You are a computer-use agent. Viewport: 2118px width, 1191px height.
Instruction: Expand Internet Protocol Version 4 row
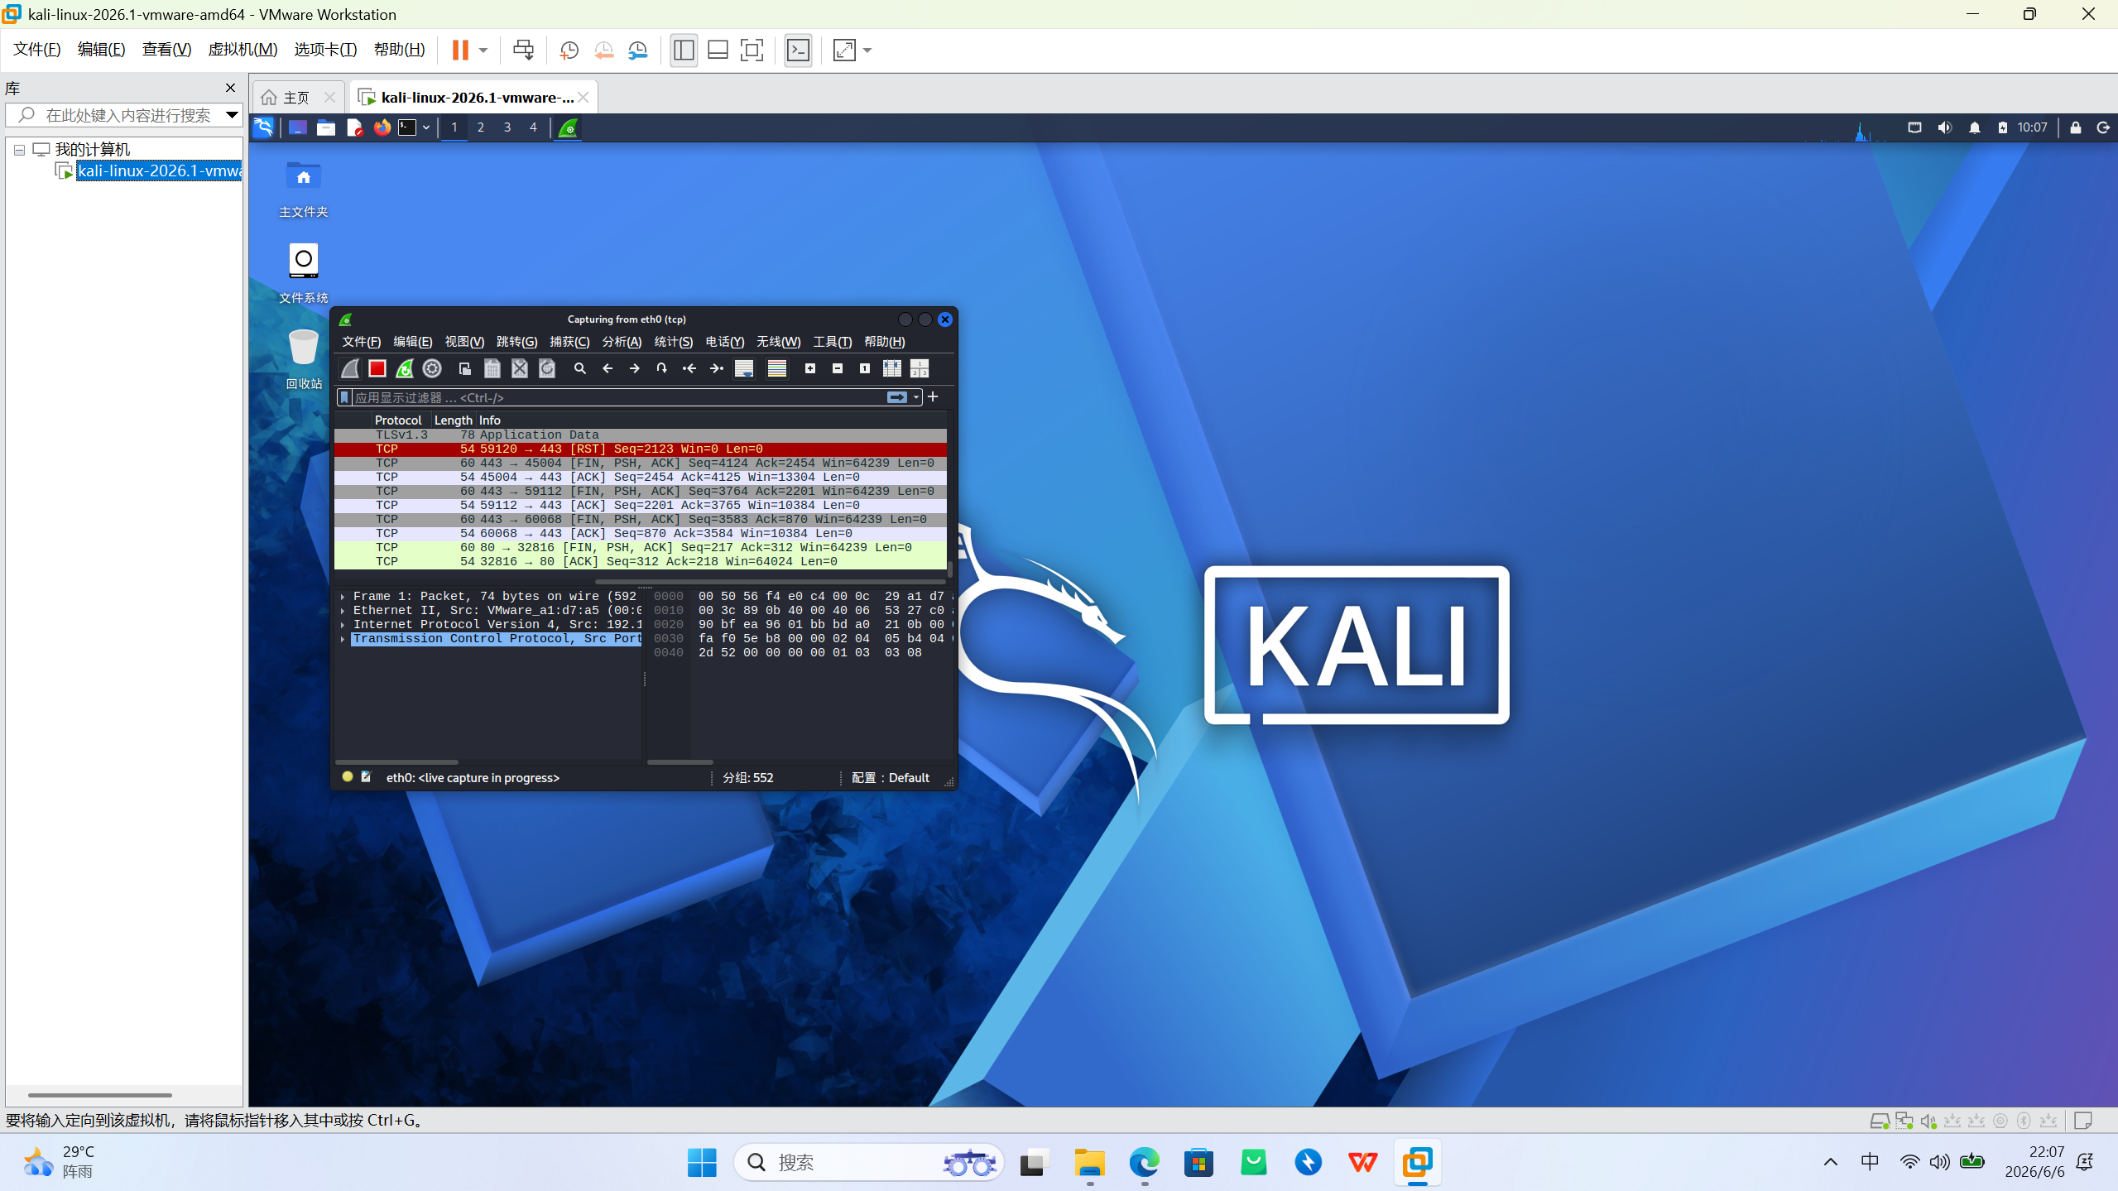pyautogui.click(x=343, y=625)
